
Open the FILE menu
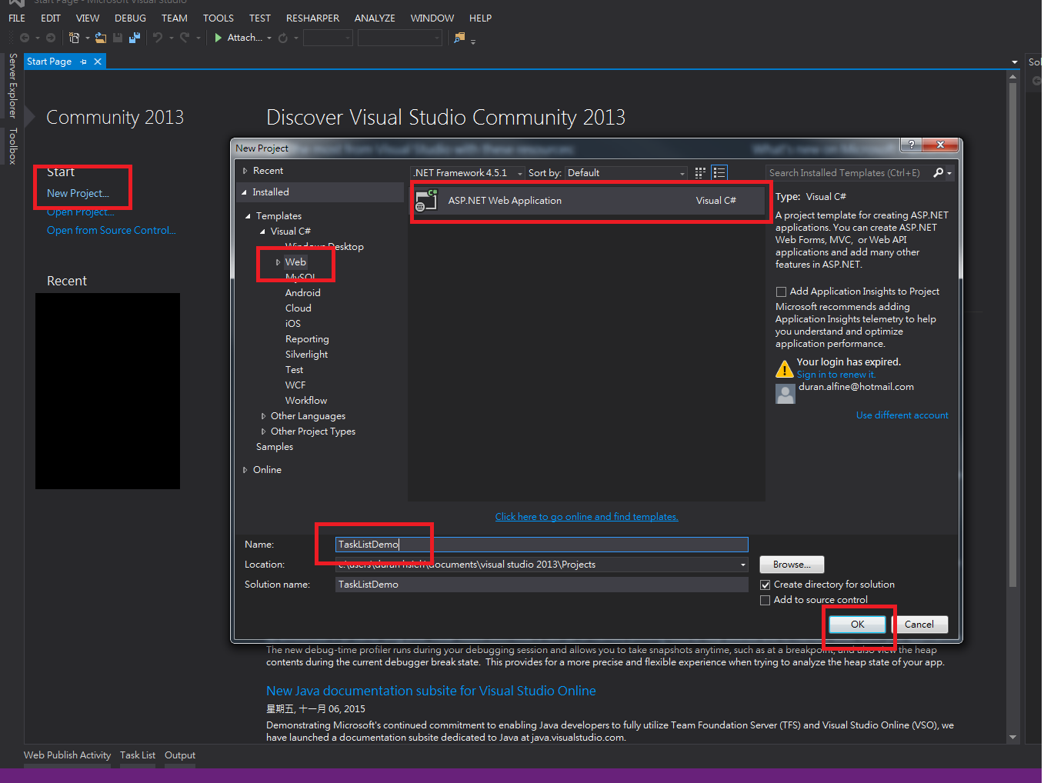pos(17,18)
